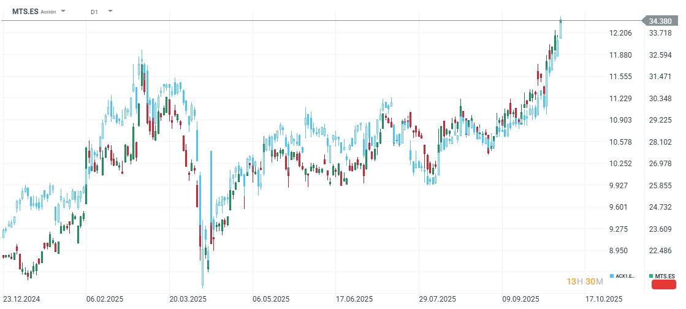686x309 pixels.
Task: Select the 20.03.2025 date on time axis
Action: [188, 299]
